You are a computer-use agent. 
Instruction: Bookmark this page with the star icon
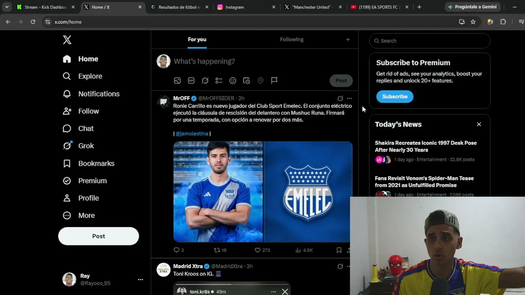tap(473, 22)
